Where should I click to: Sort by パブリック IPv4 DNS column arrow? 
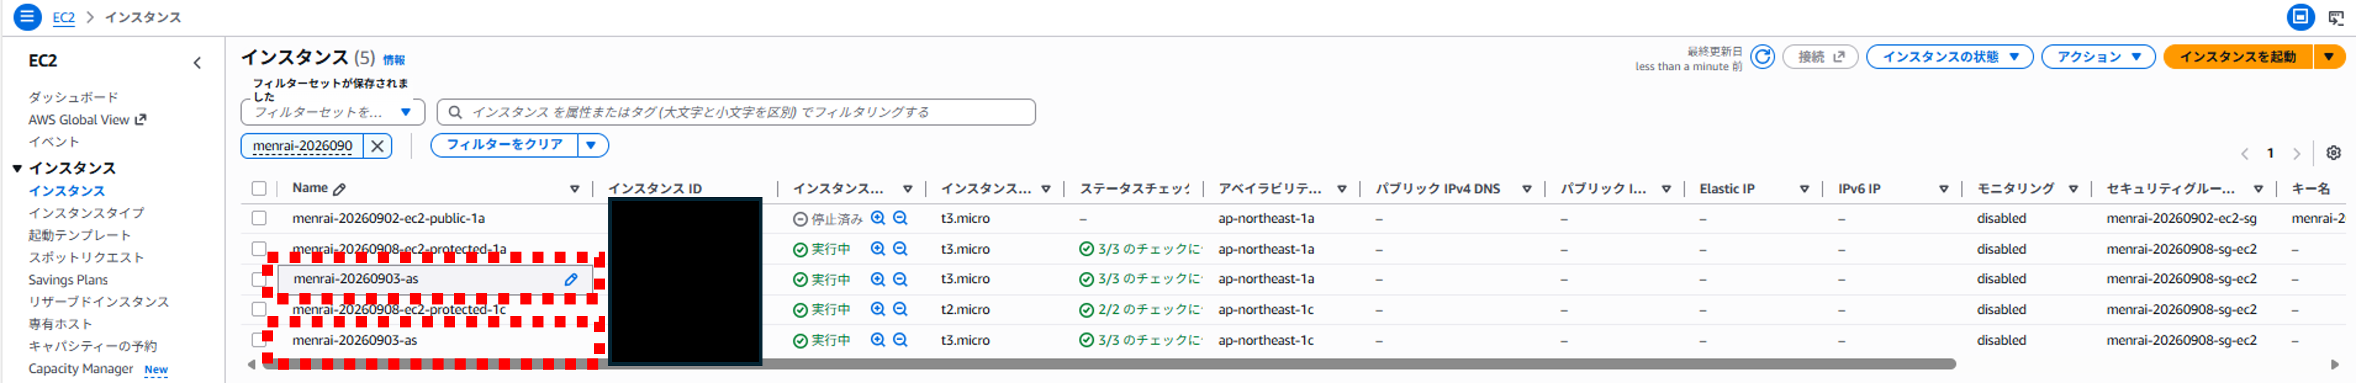[1527, 189]
